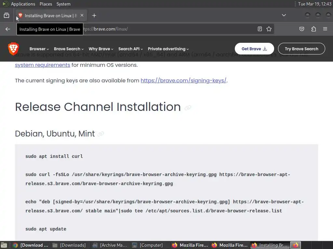The width and height of the screenshot is (333, 249).
Task: Click the Brave lion logo
Action: click(13, 49)
